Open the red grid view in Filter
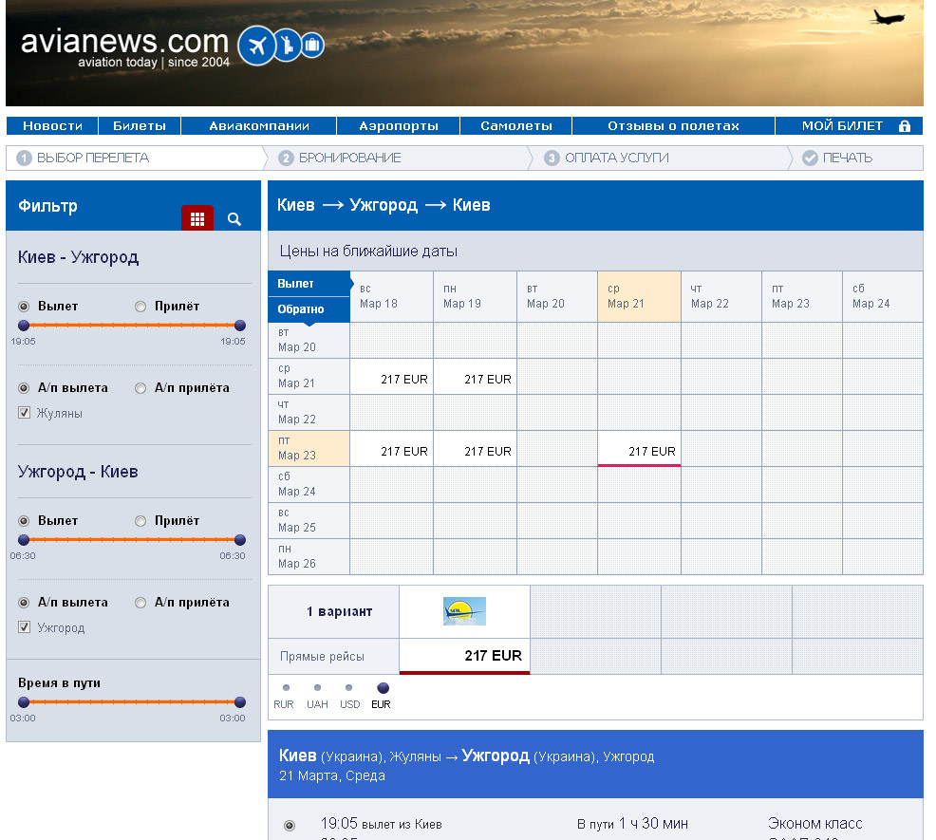This screenshot has height=840, width=936. point(197,219)
